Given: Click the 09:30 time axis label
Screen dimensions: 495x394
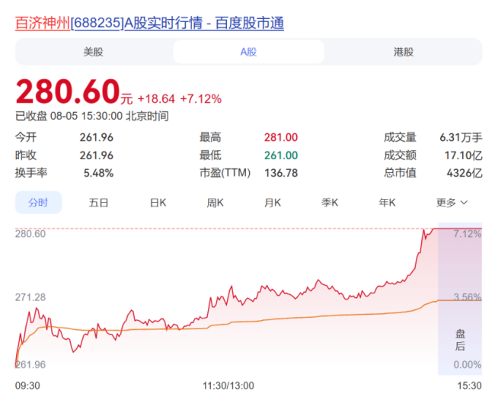Looking at the screenshot, I should (x=27, y=386).
